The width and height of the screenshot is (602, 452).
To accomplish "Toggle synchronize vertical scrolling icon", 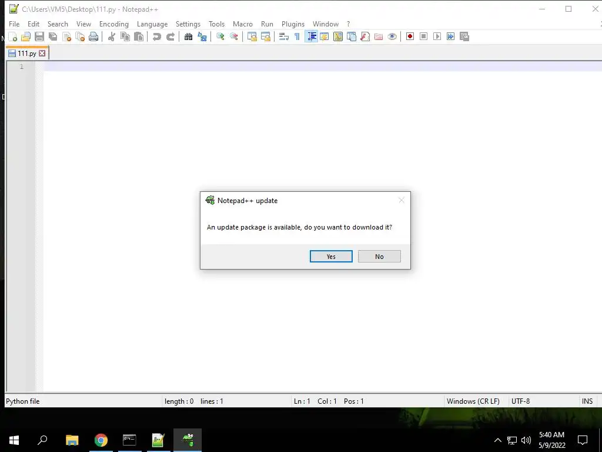I will [x=252, y=36].
